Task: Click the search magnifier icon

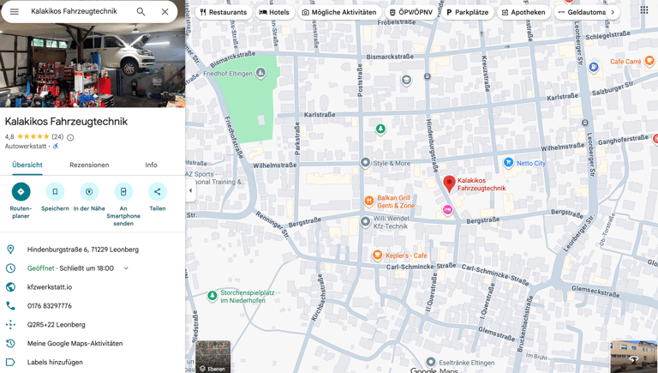Action: (x=141, y=12)
